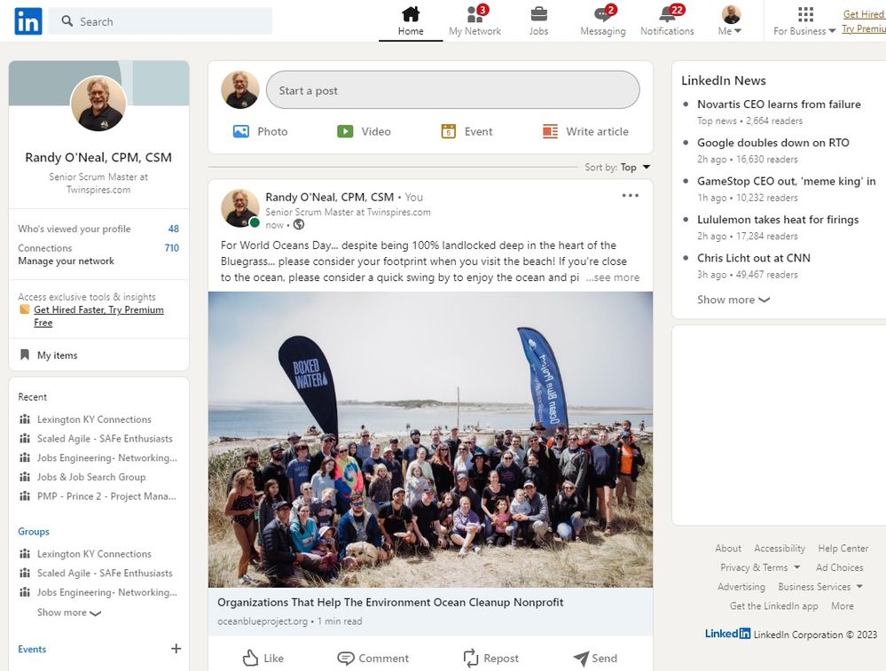Like the World Oceans Day post
Image resolution: width=886 pixels, height=671 pixels.
click(x=263, y=658)
